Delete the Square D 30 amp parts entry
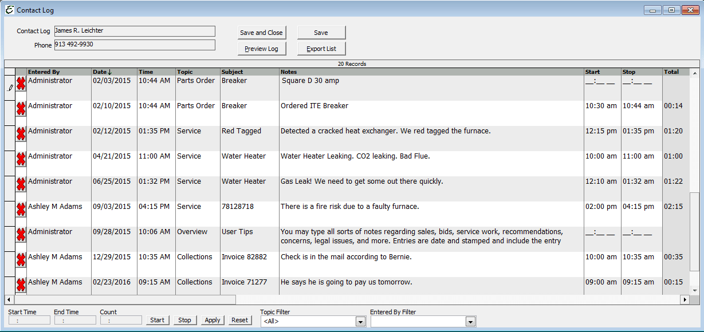The image size is (704, 332). (21, 84)
